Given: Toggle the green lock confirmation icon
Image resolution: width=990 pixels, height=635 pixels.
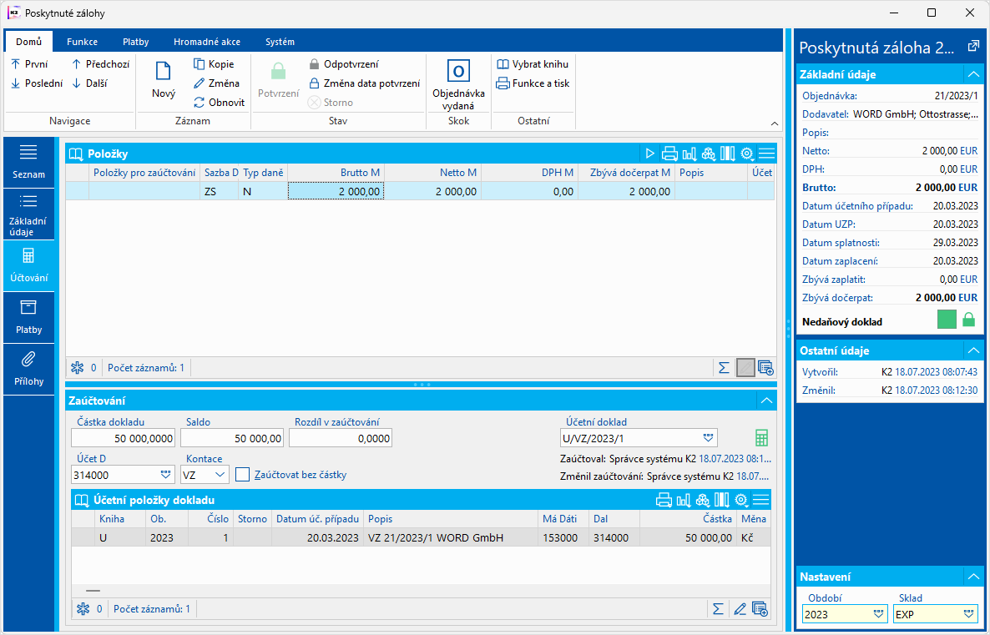Looking at the screenshot, I should click(968, 320).
